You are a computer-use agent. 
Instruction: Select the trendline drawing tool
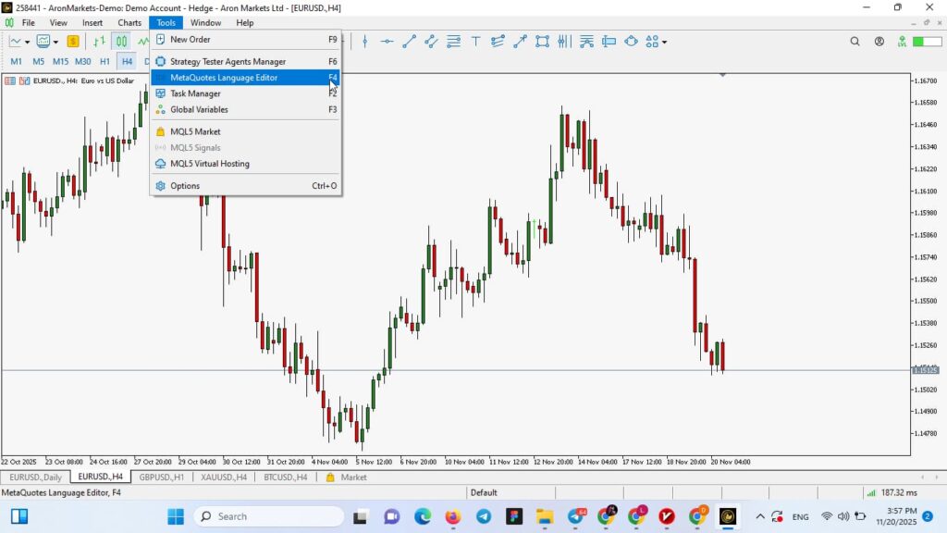pyautogui.click(x=409, y=42)
